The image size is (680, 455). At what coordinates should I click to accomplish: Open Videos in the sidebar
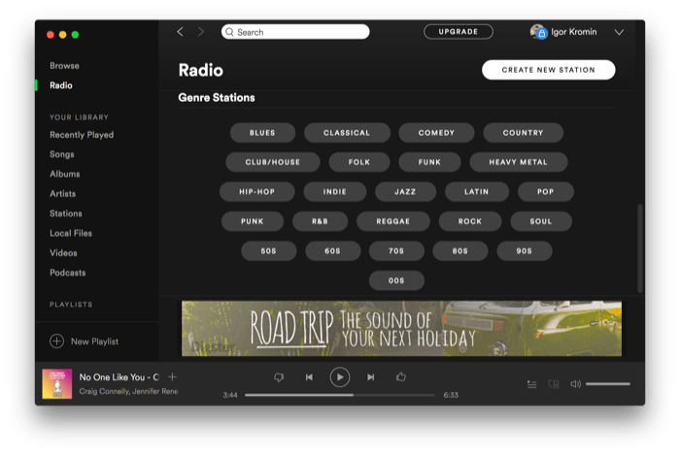click(x=63, y=252)
